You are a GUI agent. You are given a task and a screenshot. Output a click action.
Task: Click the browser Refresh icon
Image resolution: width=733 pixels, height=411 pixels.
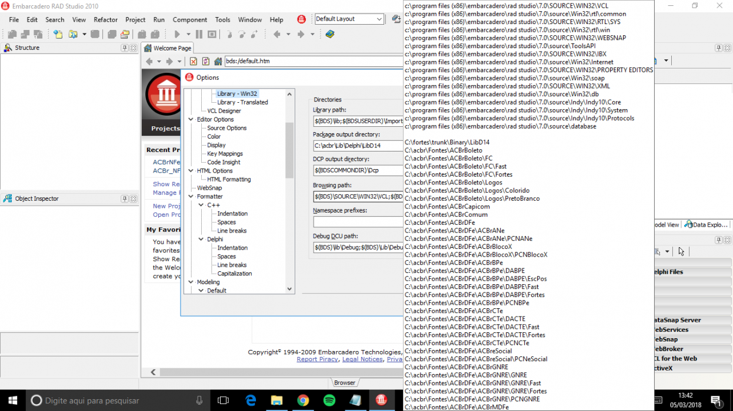(x=206, y=61)
